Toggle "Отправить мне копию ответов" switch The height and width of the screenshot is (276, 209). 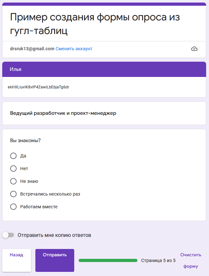pos(8,235)
